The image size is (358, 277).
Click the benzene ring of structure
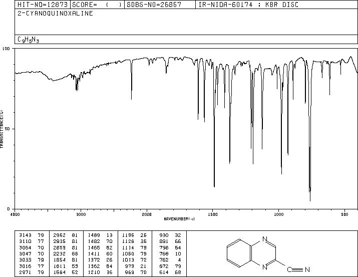(239, 253)
